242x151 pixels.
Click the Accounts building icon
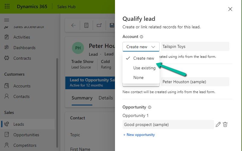point(7,86)
